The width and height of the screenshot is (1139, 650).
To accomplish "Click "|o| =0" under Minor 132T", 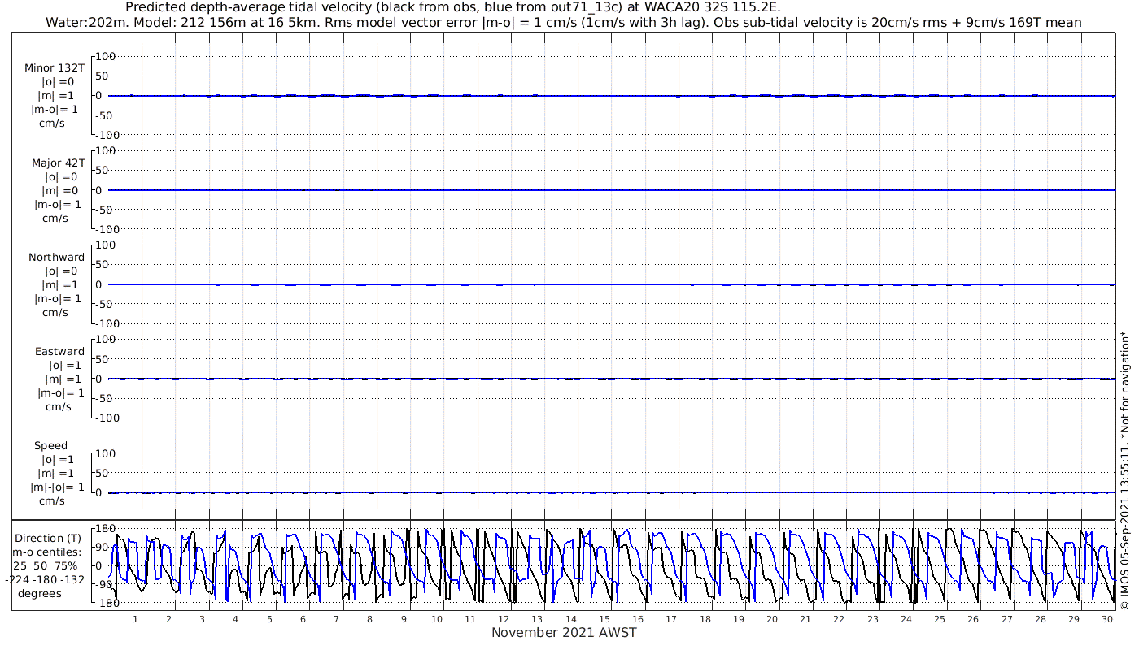I will (x=59, y=82).
